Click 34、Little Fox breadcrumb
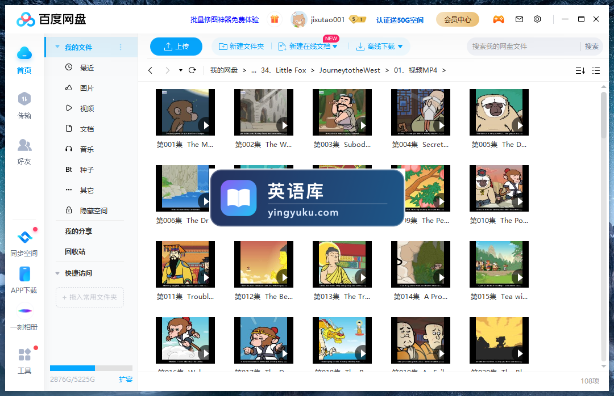 point(284,70)
